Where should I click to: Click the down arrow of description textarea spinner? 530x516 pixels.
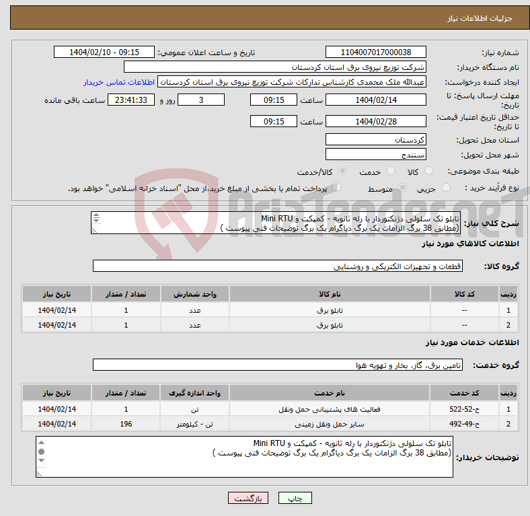point(96,221)
